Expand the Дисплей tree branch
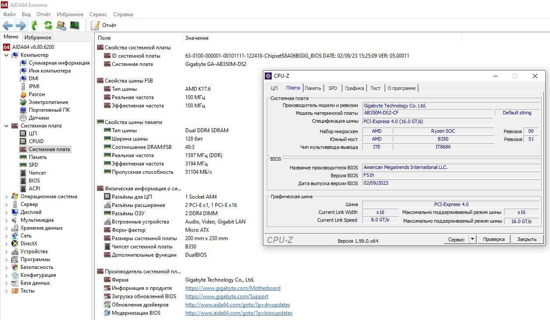The image size is (550, 320). pyautogui.click(x=6, y=212)
